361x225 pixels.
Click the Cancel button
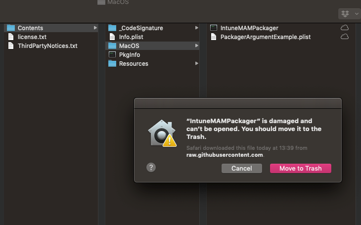pyautogui.click(x=242, y=168)
